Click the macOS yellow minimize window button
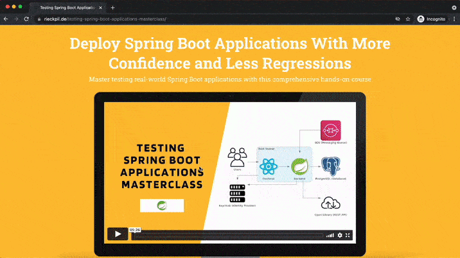The width and height of the screenshot is (460, 258). [13, 6]
